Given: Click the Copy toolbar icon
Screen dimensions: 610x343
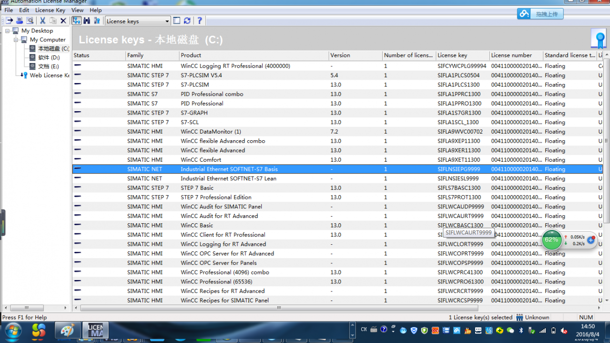Looking at the screenshot, I should [x=53, y=21].
